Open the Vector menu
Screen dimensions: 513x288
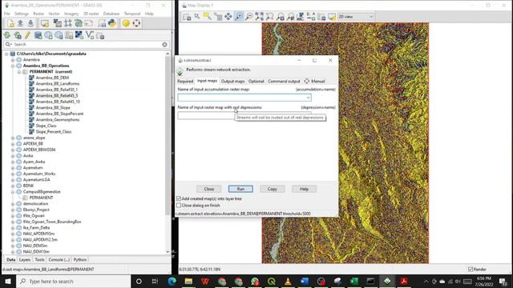click(x=54, y=14)
